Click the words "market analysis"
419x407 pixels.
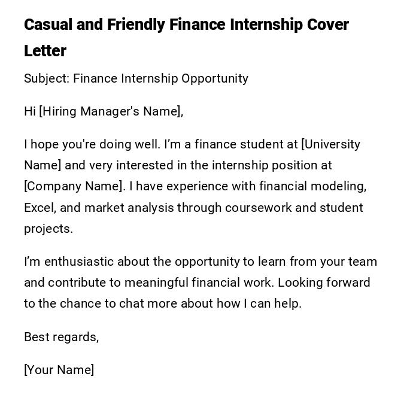(129, 208)
